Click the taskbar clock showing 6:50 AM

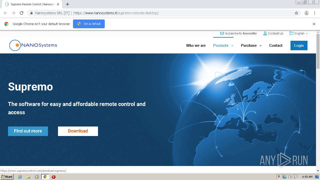tap(307, 177)
